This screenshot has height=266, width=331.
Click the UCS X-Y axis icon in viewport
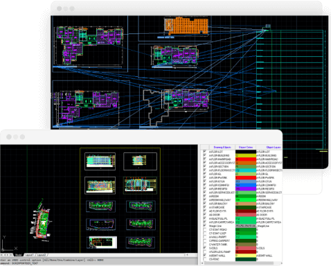point(9,244)
